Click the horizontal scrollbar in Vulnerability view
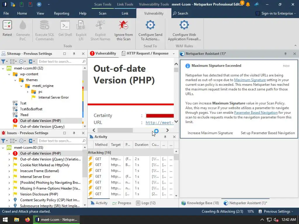The image size is (299, 224). pyautogui.click(x=115, y=130)
